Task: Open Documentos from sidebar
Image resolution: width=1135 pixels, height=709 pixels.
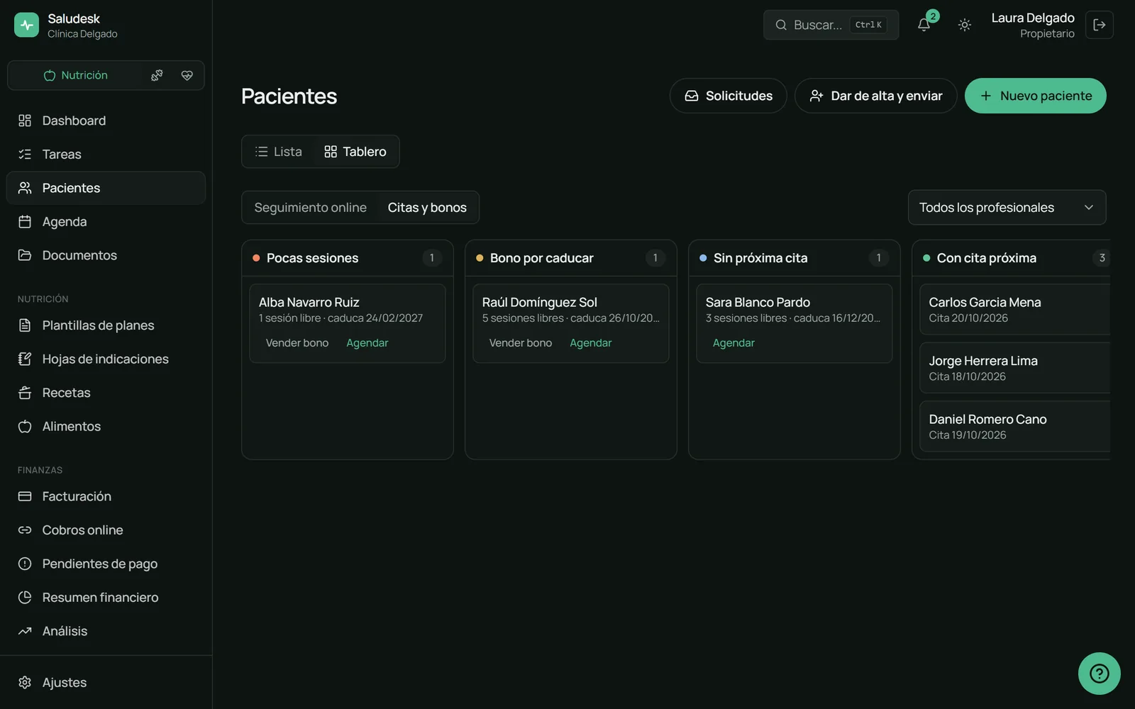Action: (106, 255)
